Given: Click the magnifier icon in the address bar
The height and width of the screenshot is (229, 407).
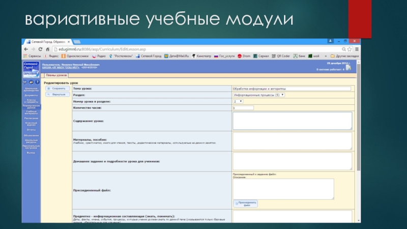Looking at the screenshot, I should pyautogui.click(x=344, y=49).
